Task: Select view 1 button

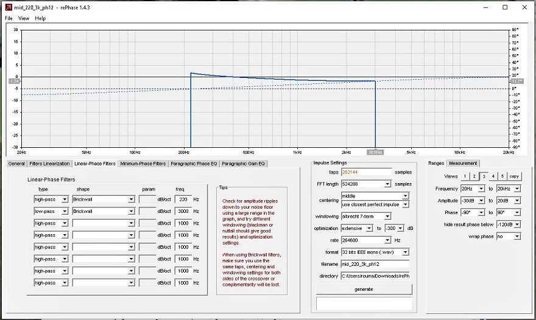Action: click(x=465, y=176)
